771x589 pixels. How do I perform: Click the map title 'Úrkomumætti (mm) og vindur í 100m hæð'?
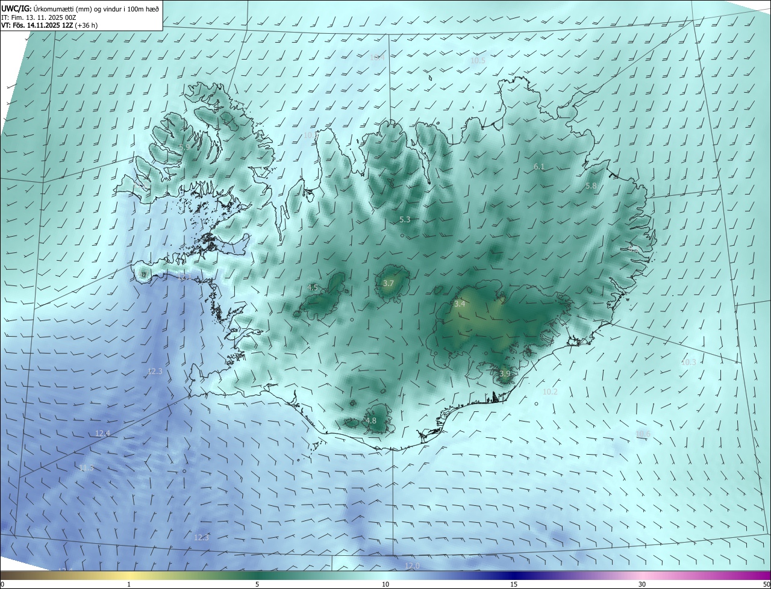click(96, 8)
